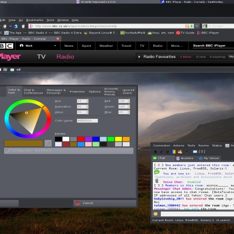
Task: Go to BBC Sport link
Action: point(87,46)
